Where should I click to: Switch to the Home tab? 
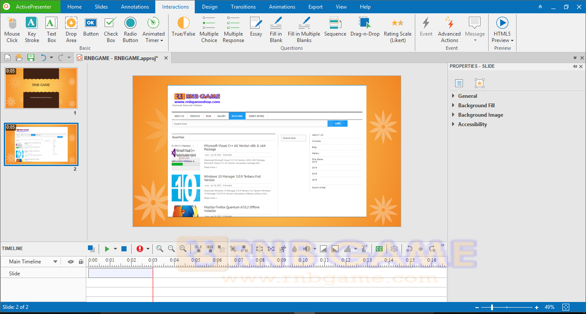(x=74, y=7)
